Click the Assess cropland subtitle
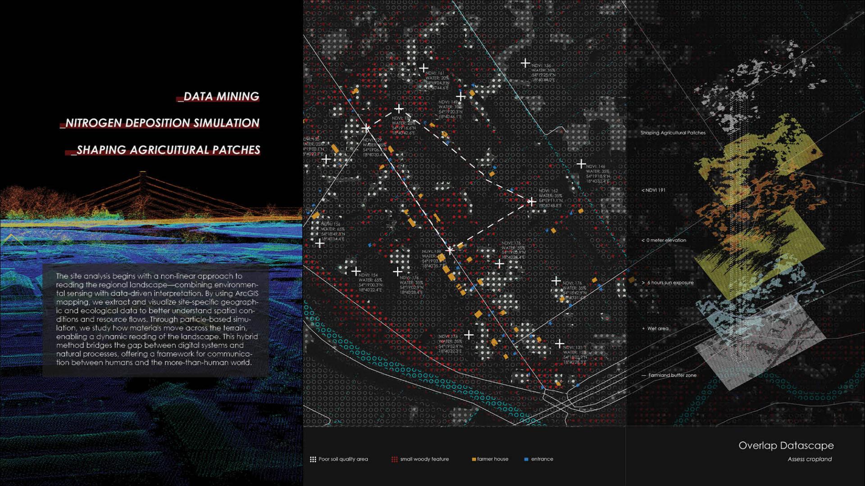This screenshot has height=486, width=865. coord(810,459)
